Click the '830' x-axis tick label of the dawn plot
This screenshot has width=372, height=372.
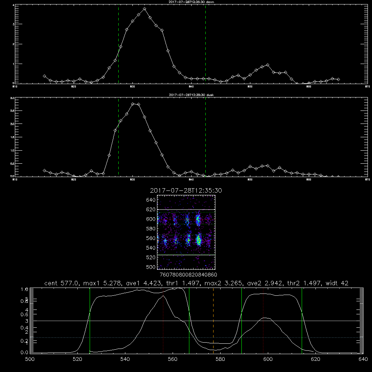coord(132,87)
